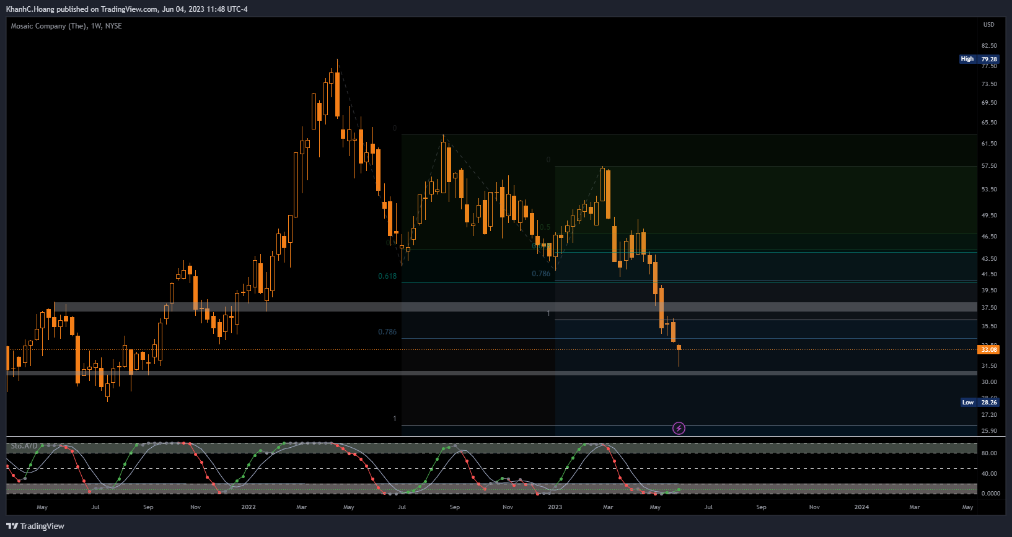
Task: Click the High 79.28 price label
Action: point(979,59)
